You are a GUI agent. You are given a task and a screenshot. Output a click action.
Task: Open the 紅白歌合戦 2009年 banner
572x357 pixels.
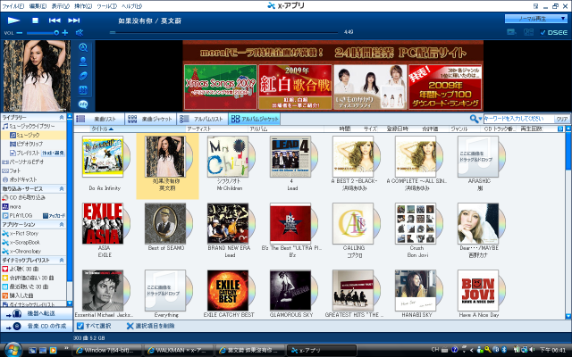(x=296, y=87)
